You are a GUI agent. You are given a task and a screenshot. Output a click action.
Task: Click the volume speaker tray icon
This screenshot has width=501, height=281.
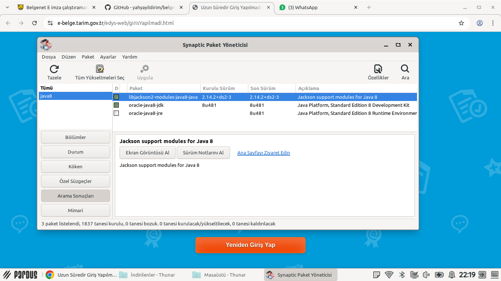point(426,275)
